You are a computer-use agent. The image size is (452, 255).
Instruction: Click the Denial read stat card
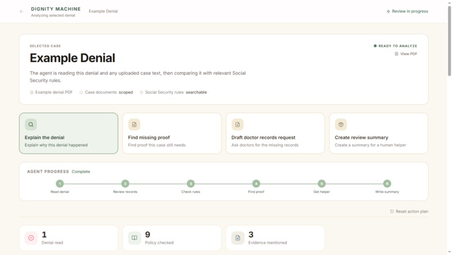pyautogui.click(x=68, y=238)
